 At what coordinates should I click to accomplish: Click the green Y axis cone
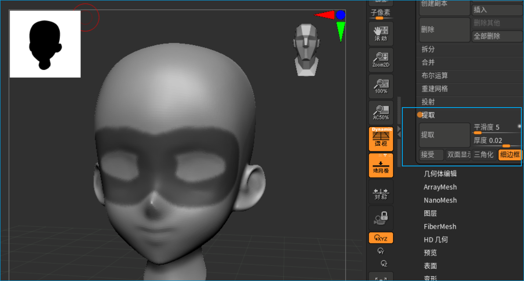tap(340, 32)
